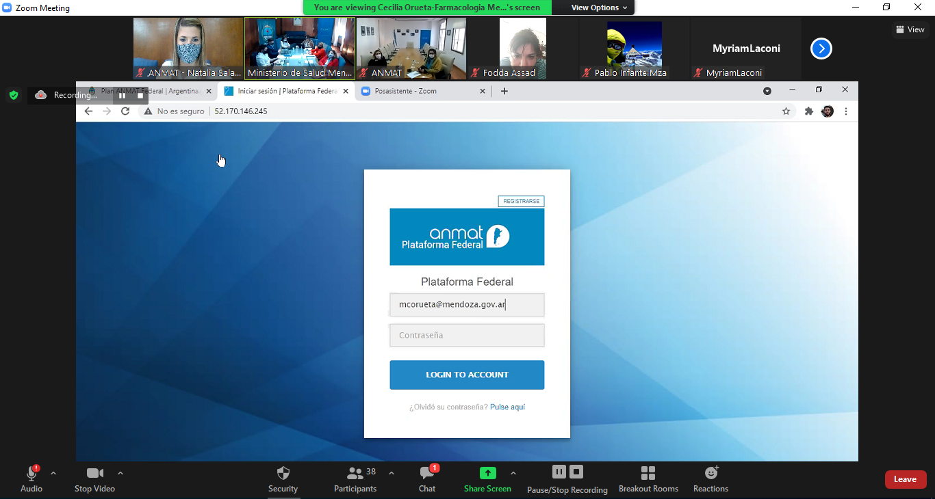Open the Participants panel
This screenshot has height=499, width=935.
pyautogui.click(x=355, y=479)
